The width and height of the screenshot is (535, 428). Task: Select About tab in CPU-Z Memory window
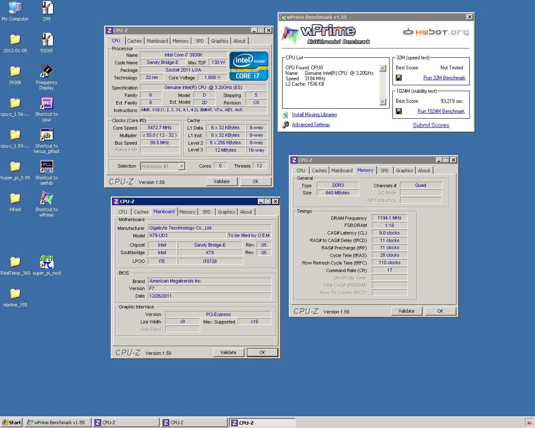(424, 171)
